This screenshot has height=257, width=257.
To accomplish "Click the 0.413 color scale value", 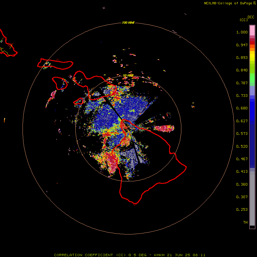I will 242,172.
